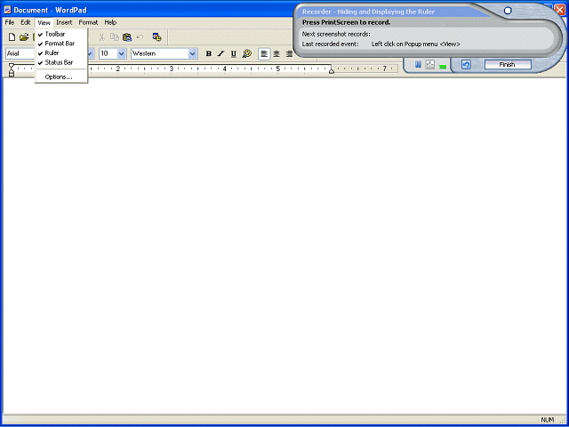Open the font size 10 dropdown

click(122, 53)
